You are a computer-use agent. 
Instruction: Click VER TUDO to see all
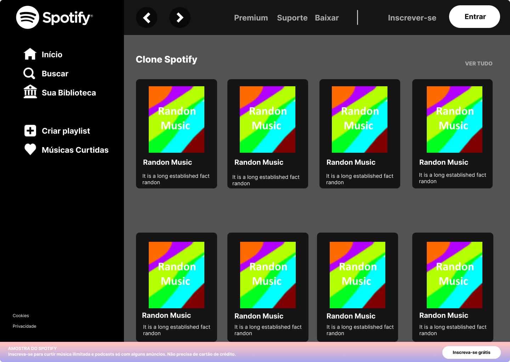478,64
